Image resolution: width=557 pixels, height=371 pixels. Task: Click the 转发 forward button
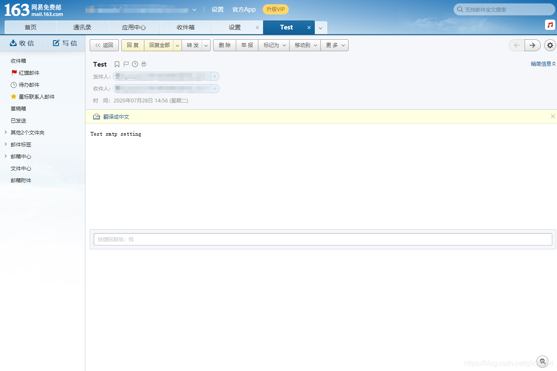pyautogui.click(x=193, y=45)
